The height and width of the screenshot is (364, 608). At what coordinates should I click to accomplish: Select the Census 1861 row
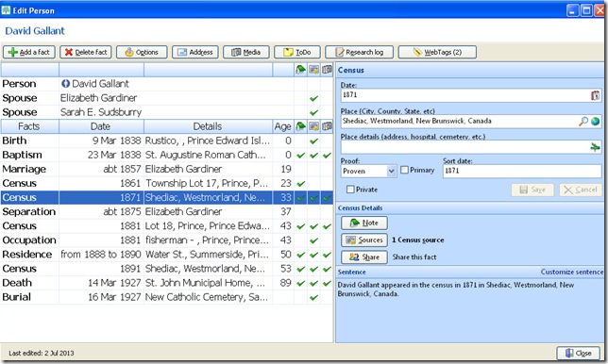click(x=167, y=183)
